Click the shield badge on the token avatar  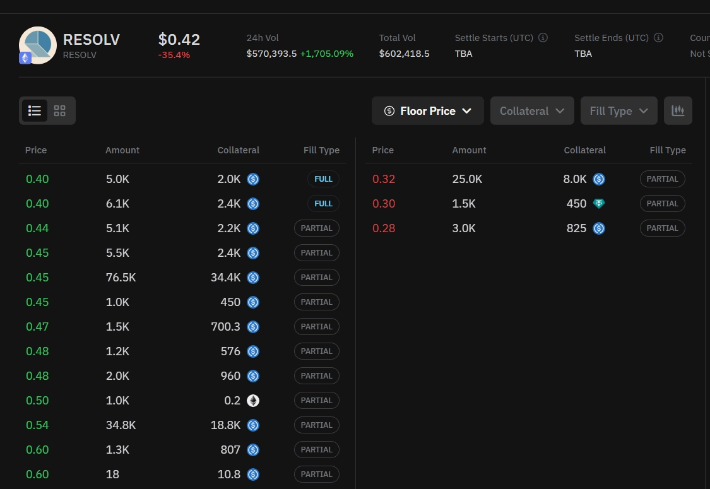pos(25,58)
